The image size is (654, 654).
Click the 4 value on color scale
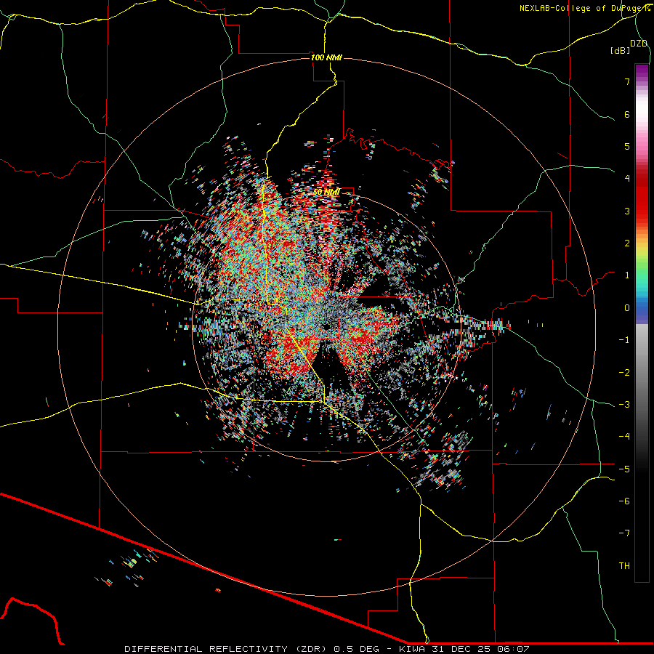coord(627,179)
